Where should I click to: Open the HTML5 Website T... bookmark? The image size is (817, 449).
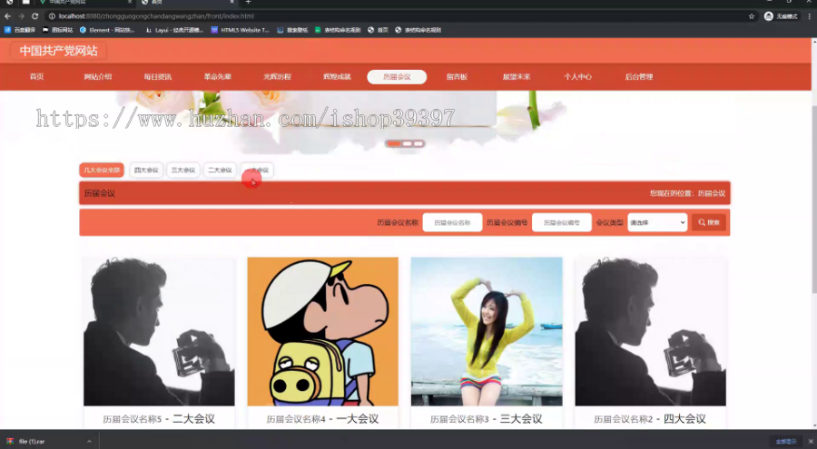coord(240,30)
